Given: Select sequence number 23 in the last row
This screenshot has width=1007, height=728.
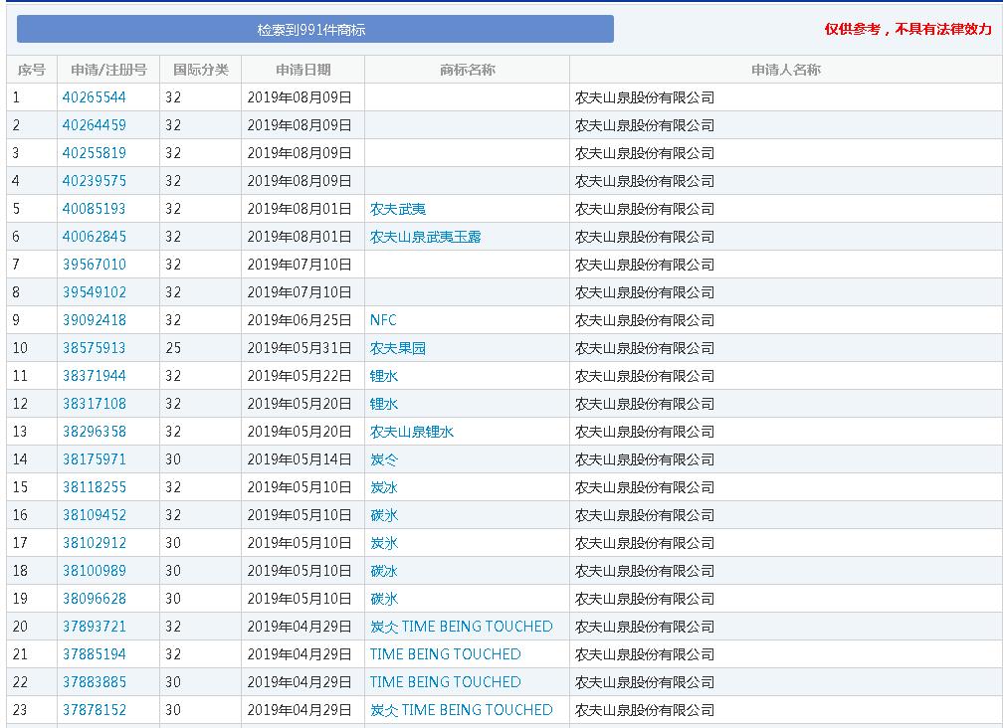Looking at the screenshot, I should 20,710.
